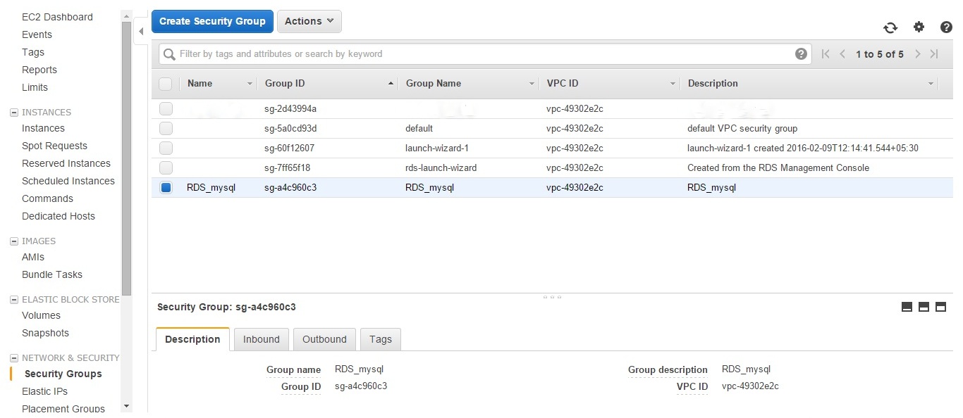Open Elastic IPs in the sidebar
Screen dimensions: 963x418
tap(44, 391)
